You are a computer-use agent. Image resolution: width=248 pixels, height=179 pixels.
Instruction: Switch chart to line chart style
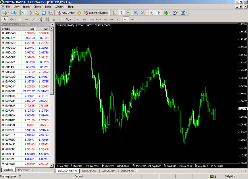click(128, 13)
